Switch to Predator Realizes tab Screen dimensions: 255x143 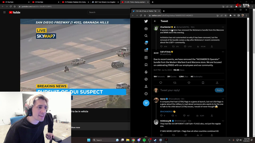pos(75,2)
